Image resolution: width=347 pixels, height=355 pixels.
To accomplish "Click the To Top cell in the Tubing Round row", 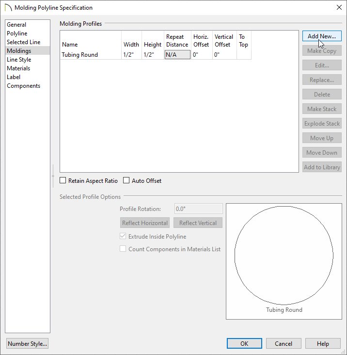I will 244,55.
